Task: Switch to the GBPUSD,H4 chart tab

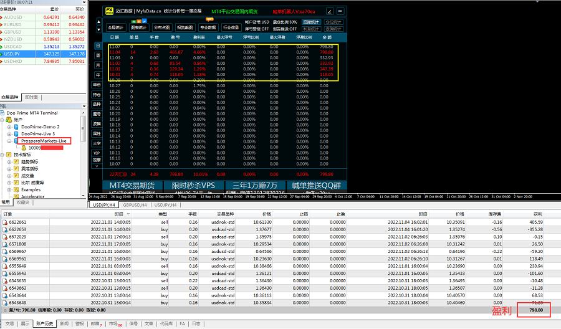Action: (135, 205)
